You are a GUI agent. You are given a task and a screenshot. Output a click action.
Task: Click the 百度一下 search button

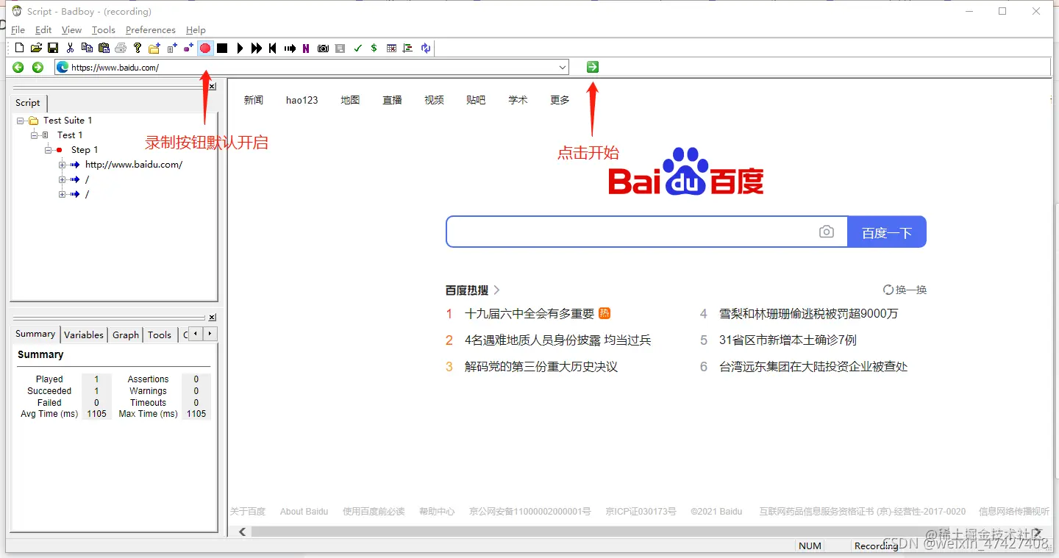[886, 232]
